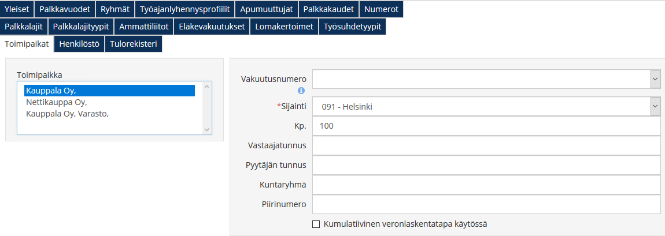Image resolution: width=665 pixels, height=236 pixels.
Task: Switch to the Henkilöstö tab
Action: click(79, 44)
